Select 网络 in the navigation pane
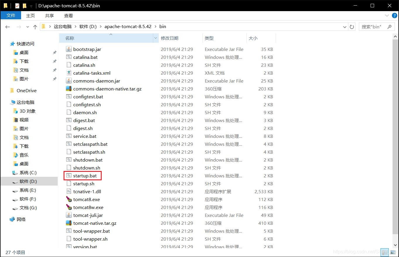Screen dimensions: 399x257 point(21,219)
